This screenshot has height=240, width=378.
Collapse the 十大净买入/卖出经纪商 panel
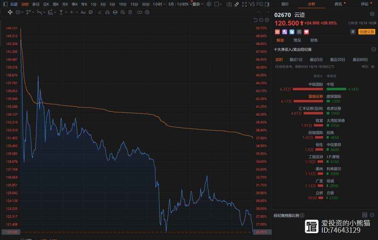pyautogui.click(x=373, y=49)
